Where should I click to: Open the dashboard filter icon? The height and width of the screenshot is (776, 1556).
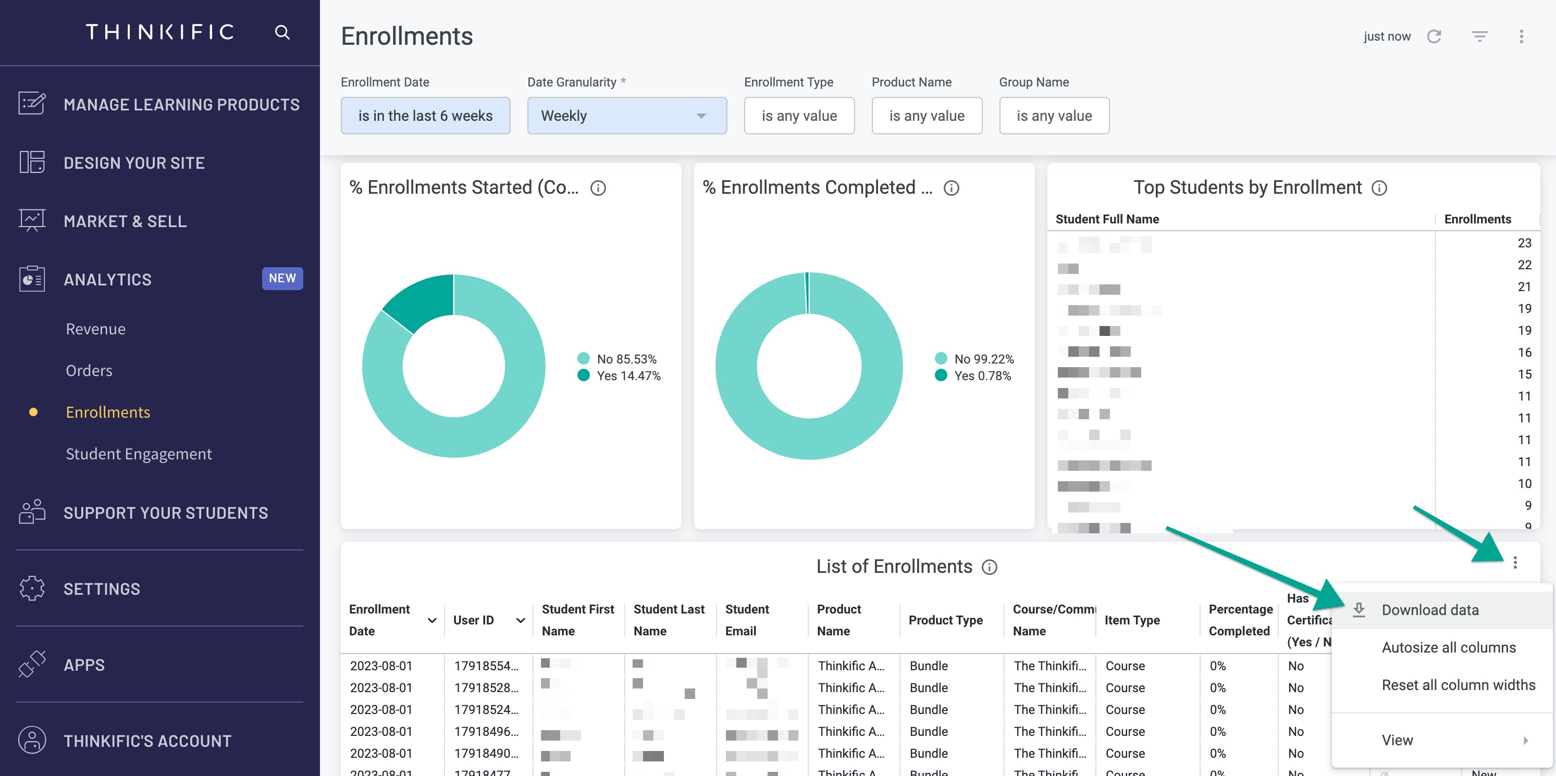pos(1479,36)
